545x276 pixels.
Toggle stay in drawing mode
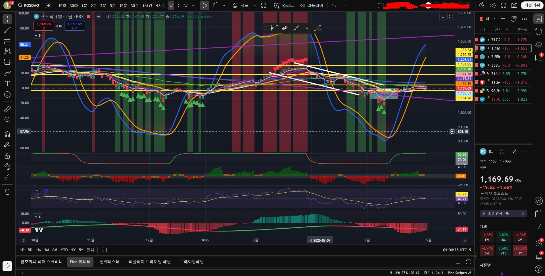click(x=7, y=145)
